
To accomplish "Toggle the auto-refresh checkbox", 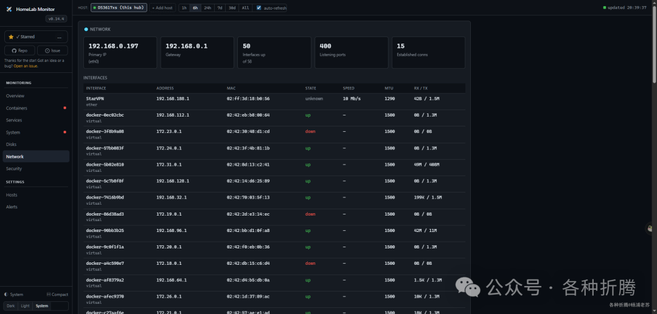I will (x=259, y=7).
